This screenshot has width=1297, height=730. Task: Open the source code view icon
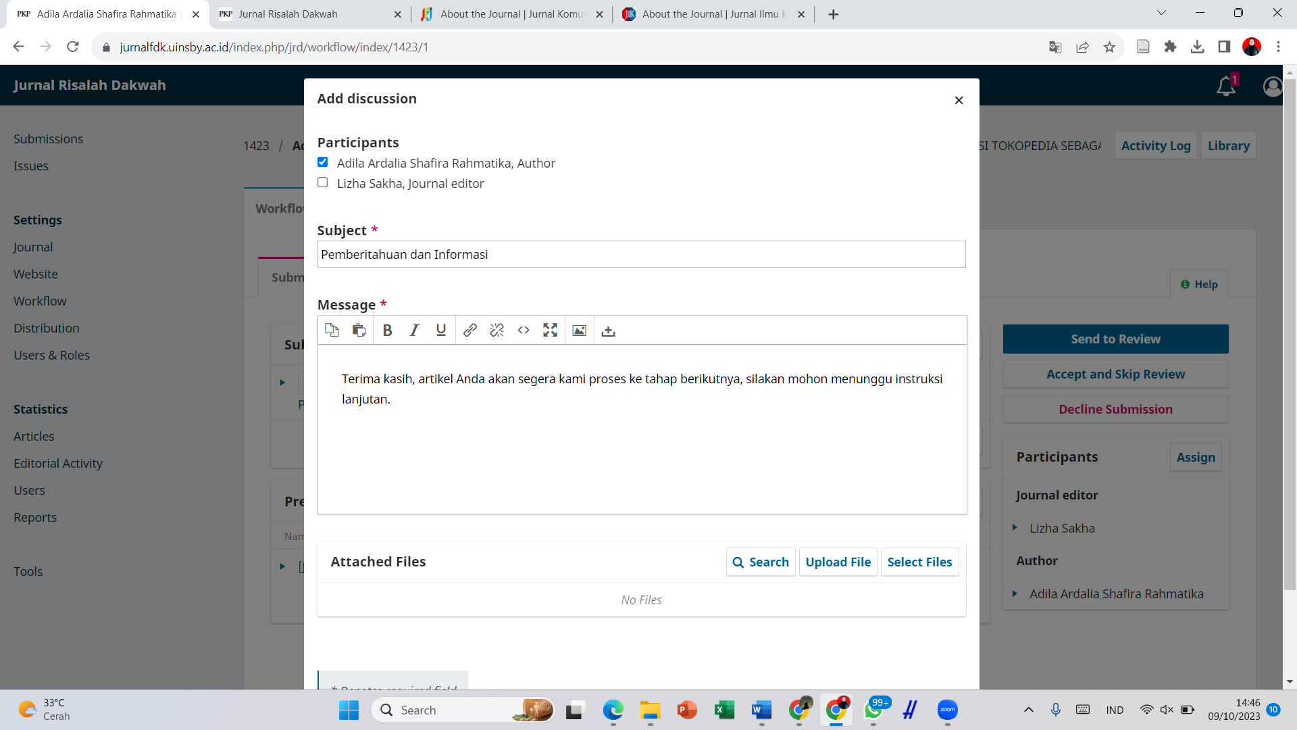[524, 331]
